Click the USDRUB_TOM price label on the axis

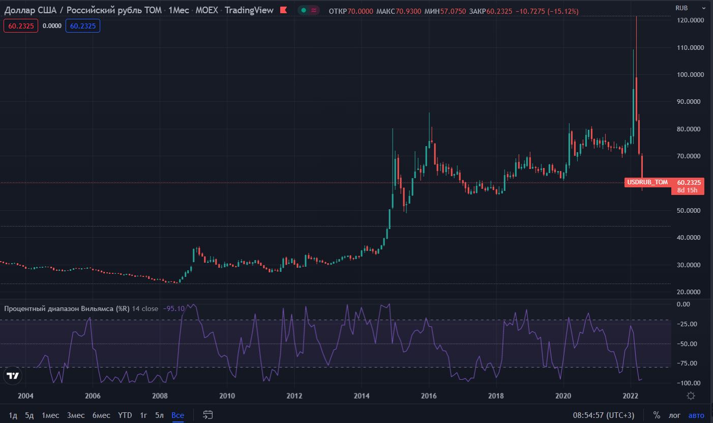tap(647, 182)
